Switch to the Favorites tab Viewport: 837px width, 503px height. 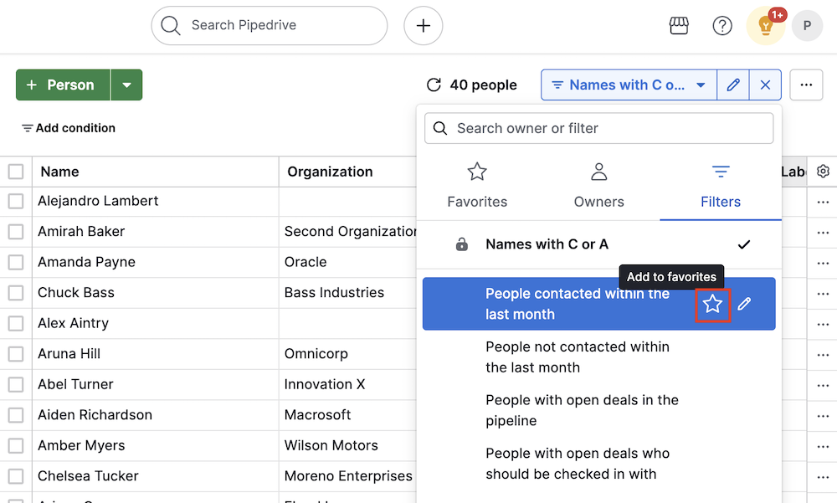[x=477, y=186]
